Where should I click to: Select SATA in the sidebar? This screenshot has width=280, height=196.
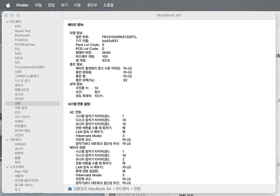[x=19, y=58]
